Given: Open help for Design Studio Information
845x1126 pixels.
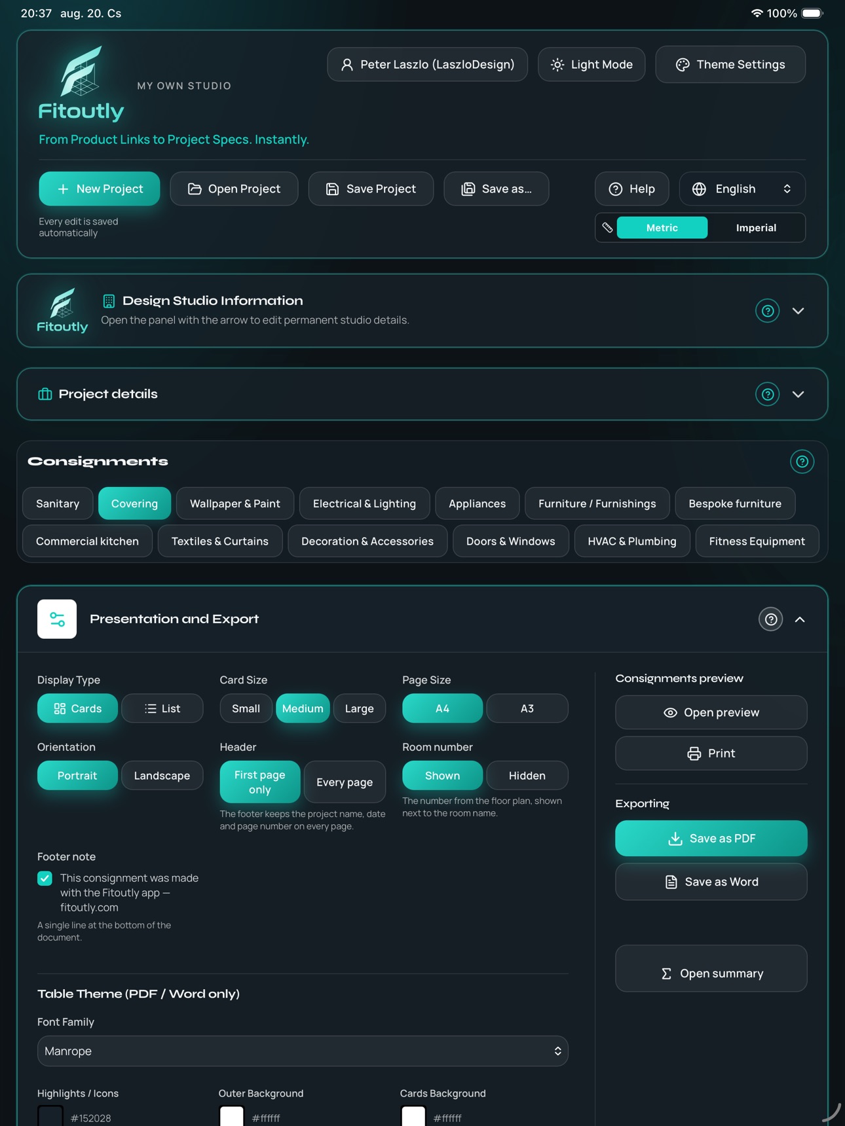Looking at the screenshot, I should point(767,310).
